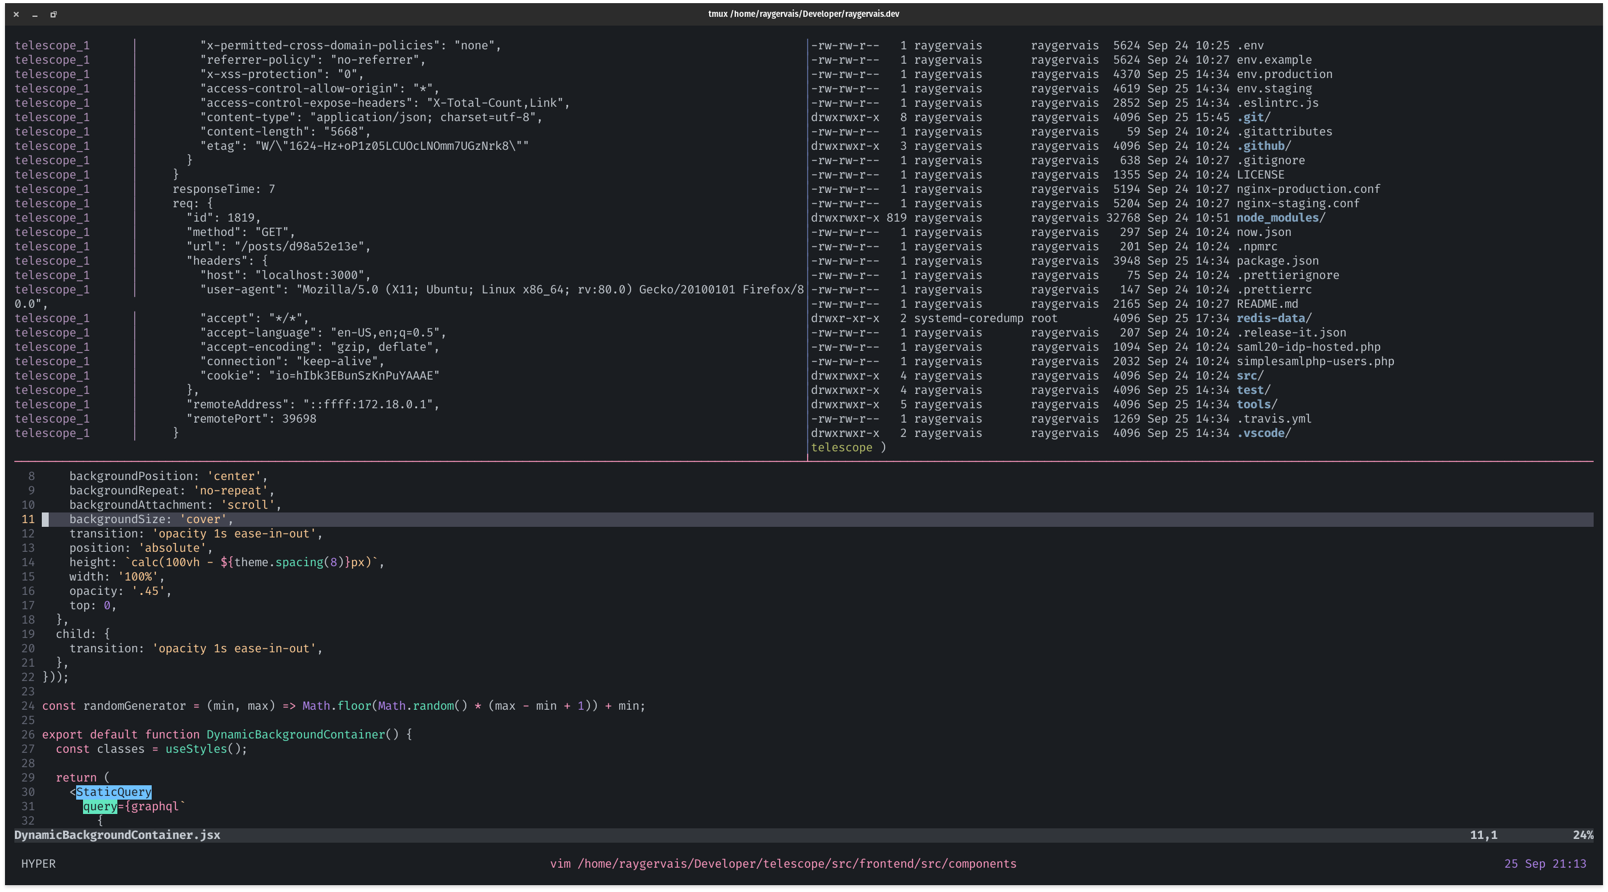Minimize the tmux terminal window
The image size is (1608, 892).
coord(35,14)
